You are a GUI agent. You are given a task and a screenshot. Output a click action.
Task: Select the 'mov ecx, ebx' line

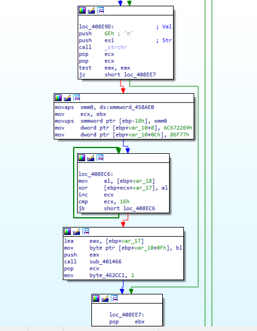pos(81,114)
